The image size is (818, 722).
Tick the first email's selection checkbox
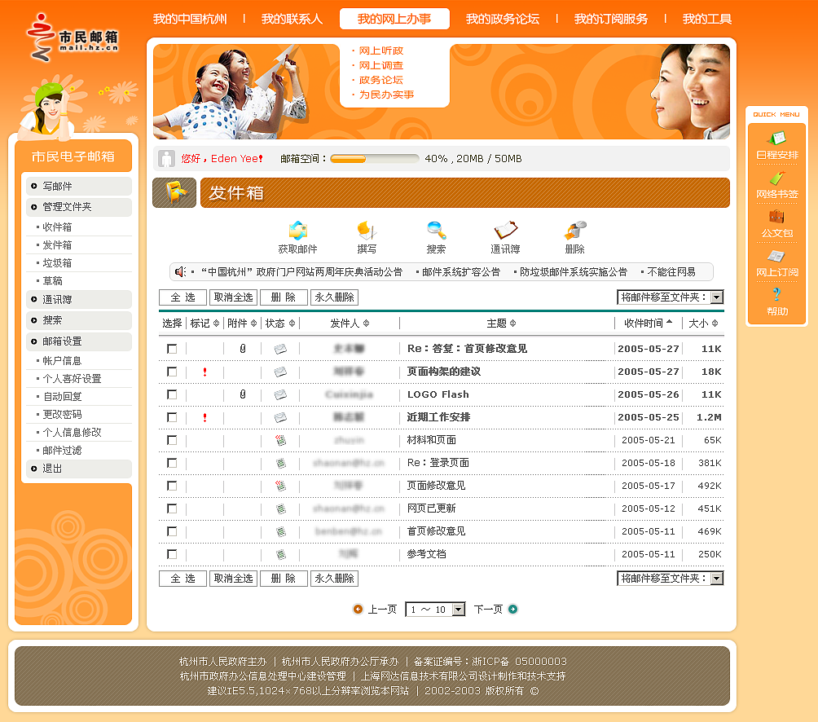[x=171, y=349]
